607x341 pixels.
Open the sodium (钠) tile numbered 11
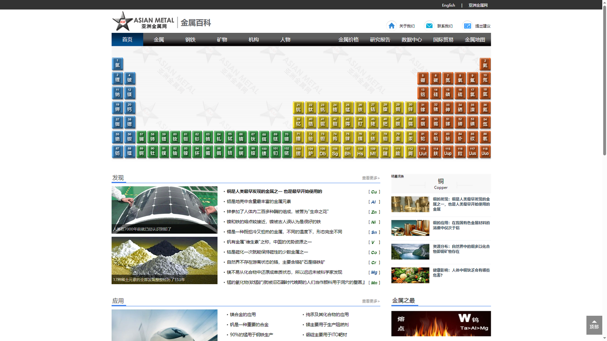117,93
